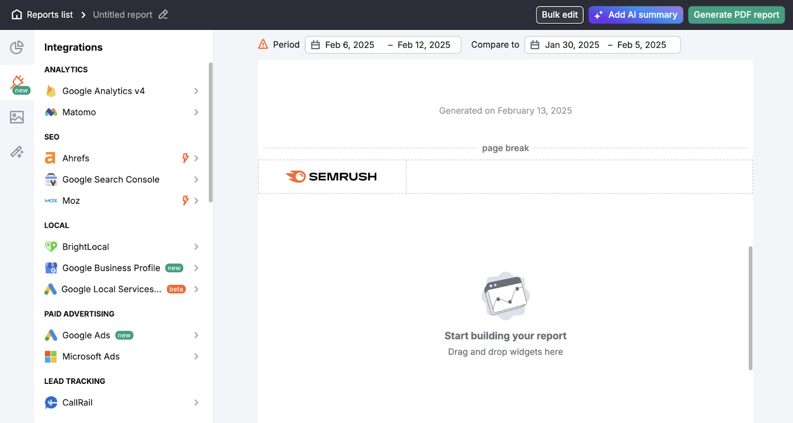
Task: Click the BrightLocal heart logo icon
Action: click(51, 247)
